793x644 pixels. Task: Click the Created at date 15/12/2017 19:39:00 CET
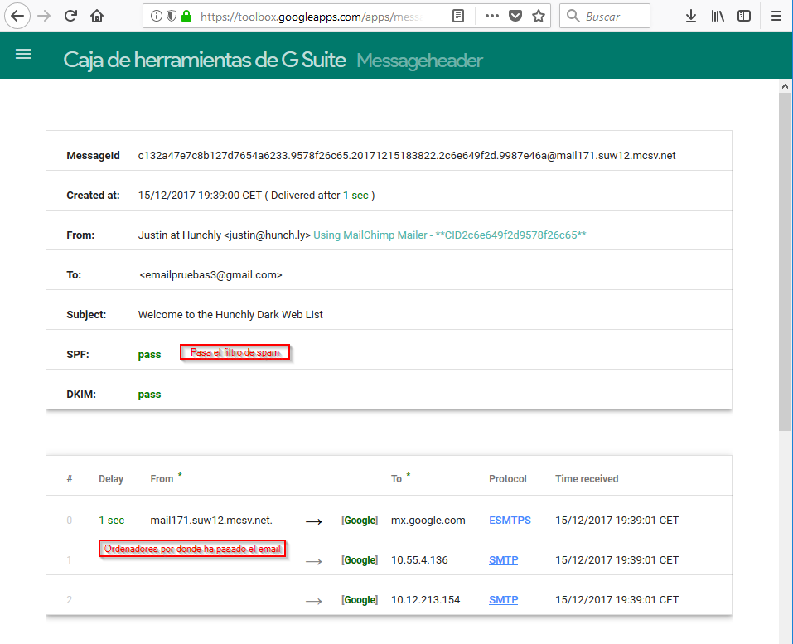point(200,196)
